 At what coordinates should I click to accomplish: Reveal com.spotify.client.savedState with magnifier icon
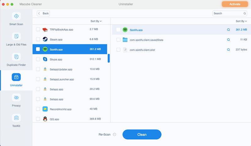pos(228,40)
